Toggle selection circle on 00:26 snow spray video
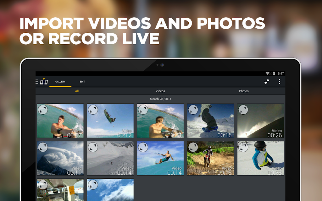 click(243, 110)
